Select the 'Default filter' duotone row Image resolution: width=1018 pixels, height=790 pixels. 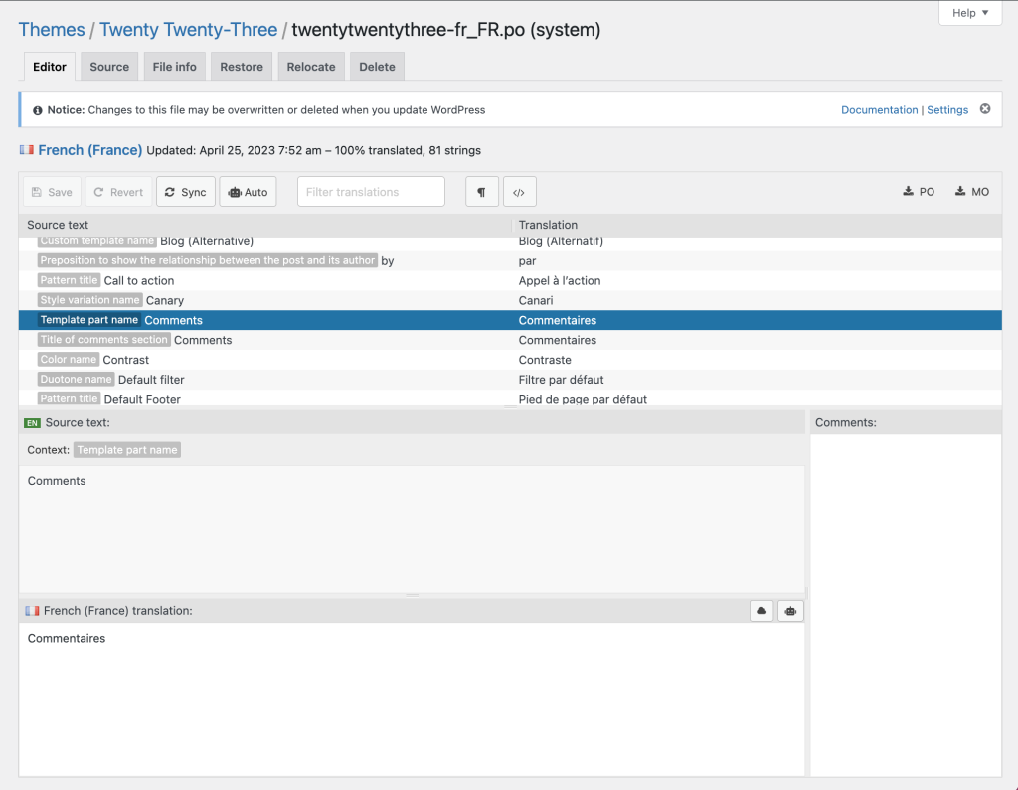click(510, 379)
